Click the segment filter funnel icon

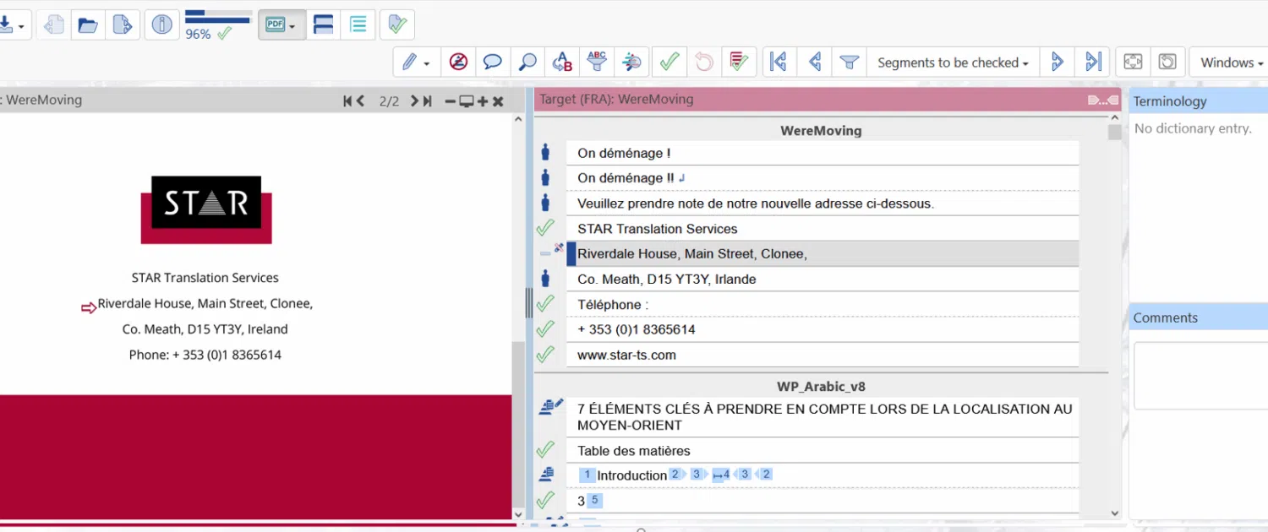(x=850, y=62)
